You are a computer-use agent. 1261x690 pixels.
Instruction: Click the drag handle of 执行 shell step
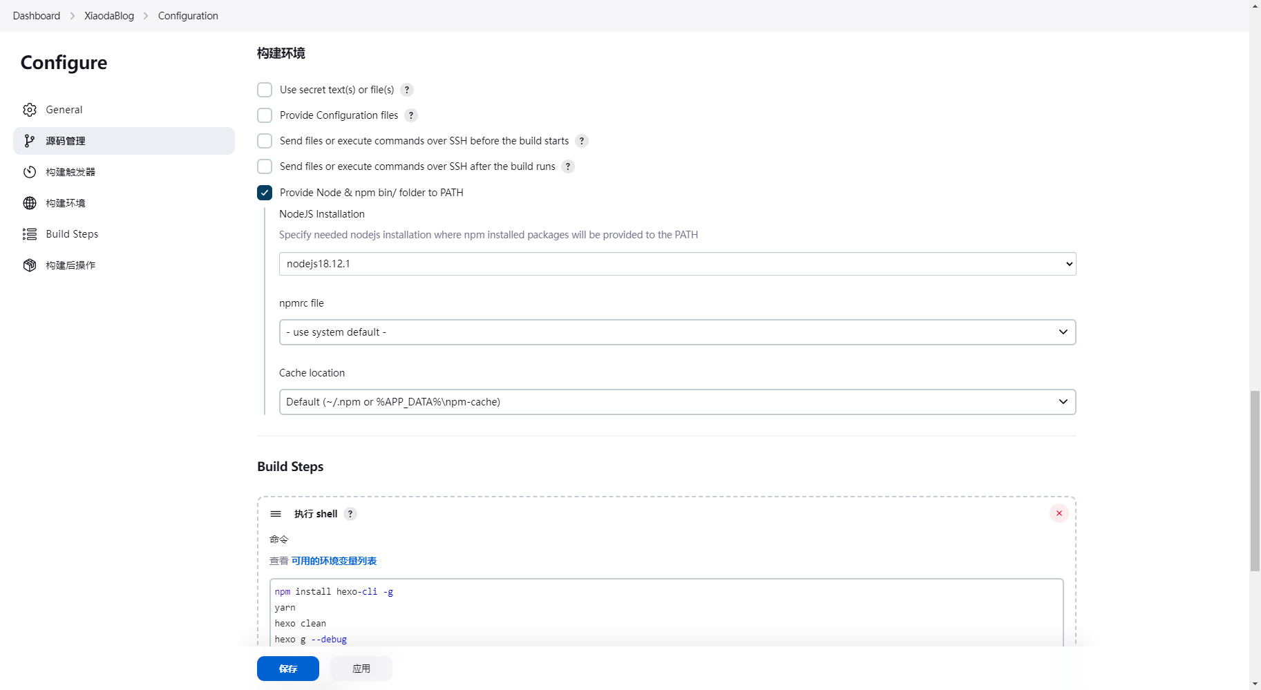(276, 514)
